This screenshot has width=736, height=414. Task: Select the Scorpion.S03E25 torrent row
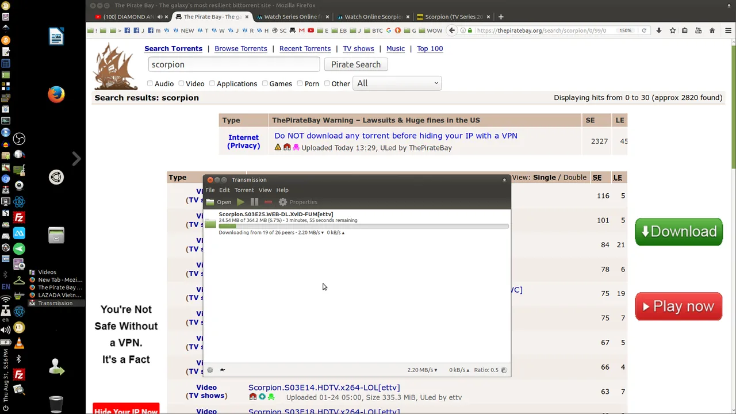click(356, 223)
